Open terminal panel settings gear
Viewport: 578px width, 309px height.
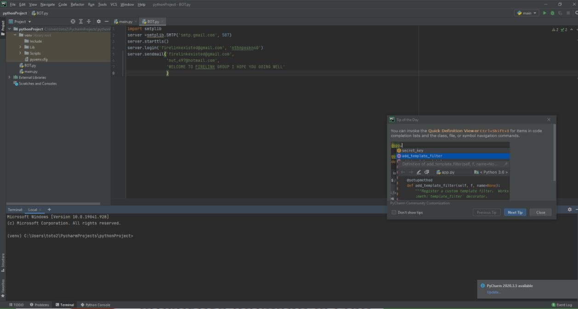click(x=570, y=210)
